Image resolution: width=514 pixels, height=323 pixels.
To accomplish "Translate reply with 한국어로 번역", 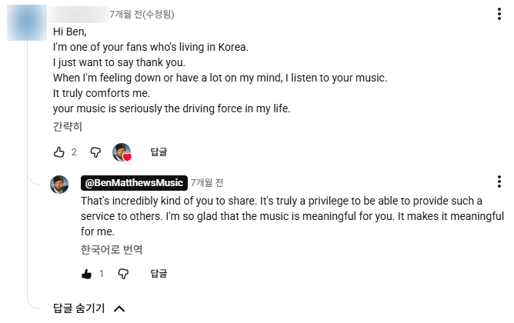I will tap(112, 250).
